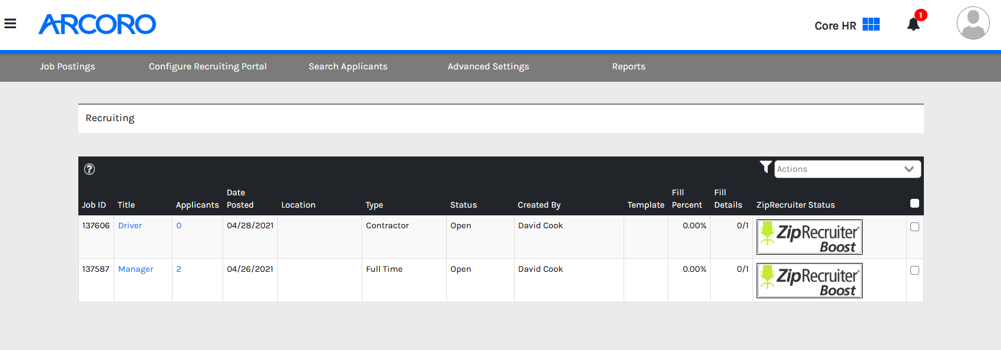Open the Job Postings tab

[x=67, y=66]
